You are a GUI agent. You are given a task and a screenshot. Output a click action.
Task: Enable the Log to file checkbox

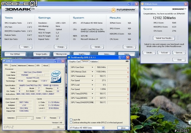[x=71, y=120]
